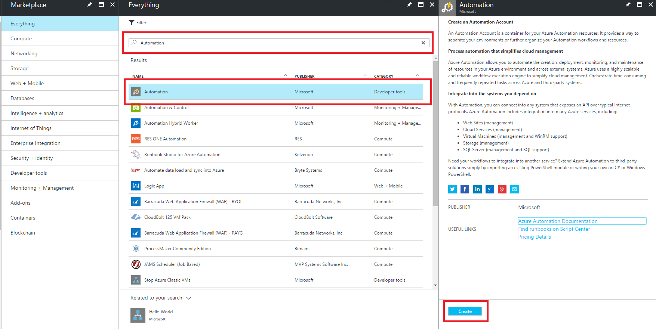This screenshot has width=656, height=329.
Task: Select Runbook Studio for Azure Automation row
Action: 276,154
